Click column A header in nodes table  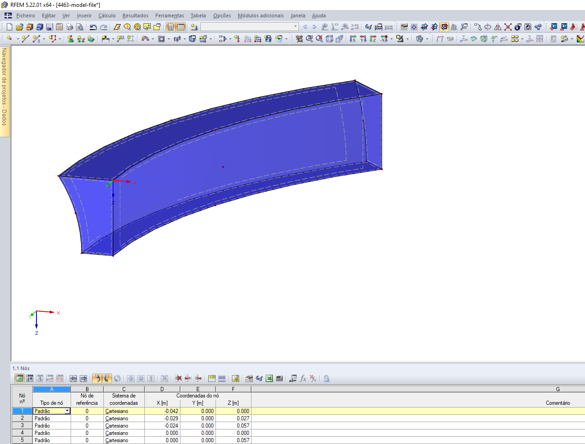tap(51, 389)
